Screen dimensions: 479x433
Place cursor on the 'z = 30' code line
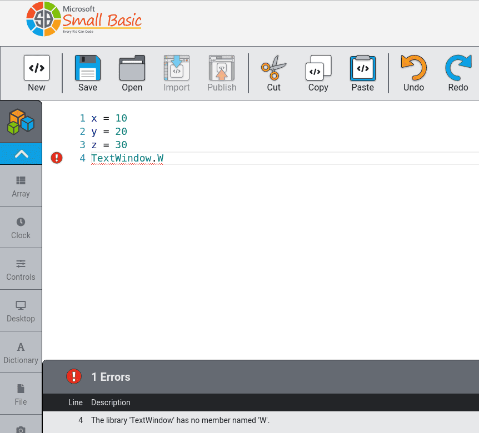(109, 145)
